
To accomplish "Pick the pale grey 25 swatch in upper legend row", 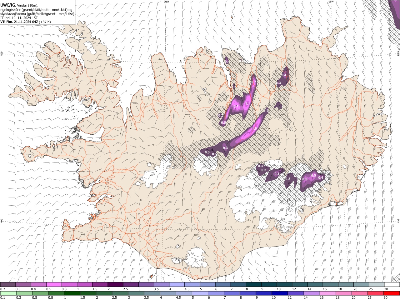I will coord(377,284).
